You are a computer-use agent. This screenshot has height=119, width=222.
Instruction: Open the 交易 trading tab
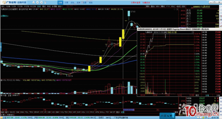(66, 3)
